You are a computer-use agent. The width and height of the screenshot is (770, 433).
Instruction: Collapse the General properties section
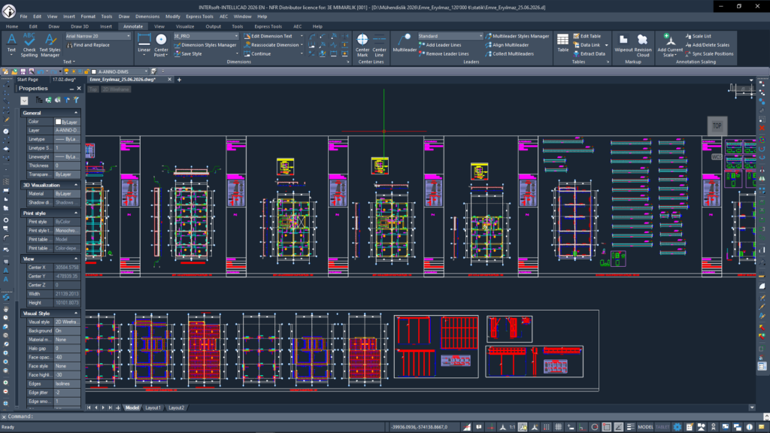[x=76, y=113]
